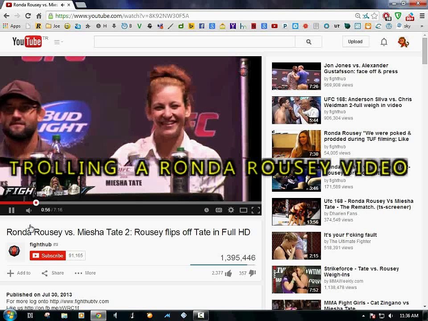Open the sky bookmark
Image resolution: width=428 pixels, height=321 pixels.
[403, 26]
